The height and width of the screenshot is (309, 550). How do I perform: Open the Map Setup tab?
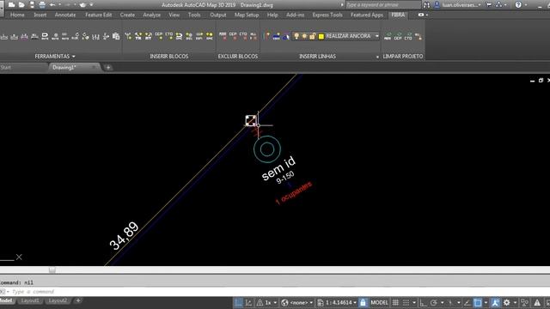[x=247, y=15]
